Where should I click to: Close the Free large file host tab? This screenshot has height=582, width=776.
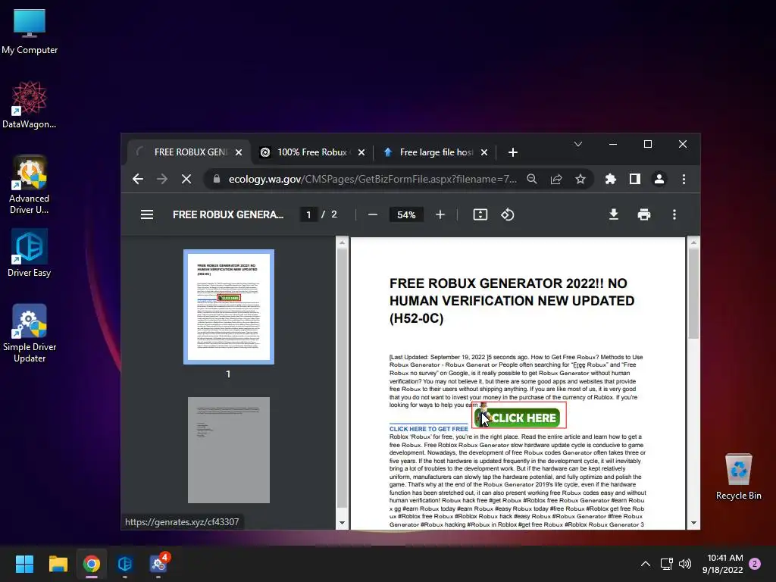[x=484, y=152]
